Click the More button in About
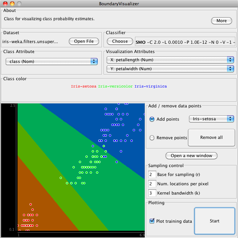238x238 pixels. click(x=221, y=21)
